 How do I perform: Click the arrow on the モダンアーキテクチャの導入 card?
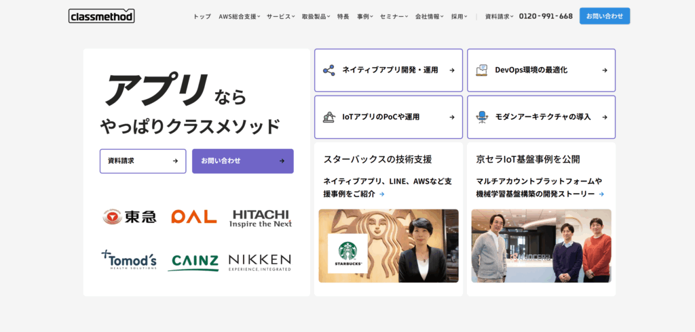click(x=605, y=117)
